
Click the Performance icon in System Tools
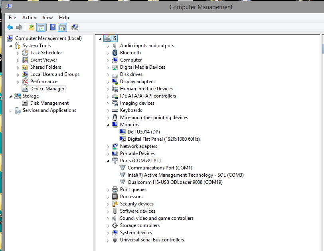(25, 82)
